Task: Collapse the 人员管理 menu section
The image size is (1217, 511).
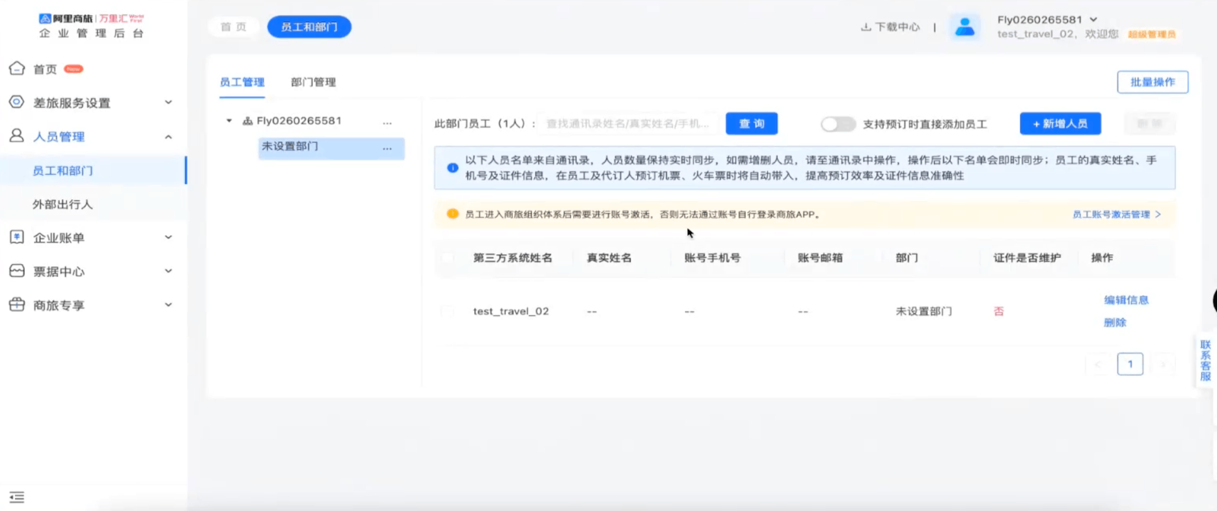Action: tap(168, 137)
